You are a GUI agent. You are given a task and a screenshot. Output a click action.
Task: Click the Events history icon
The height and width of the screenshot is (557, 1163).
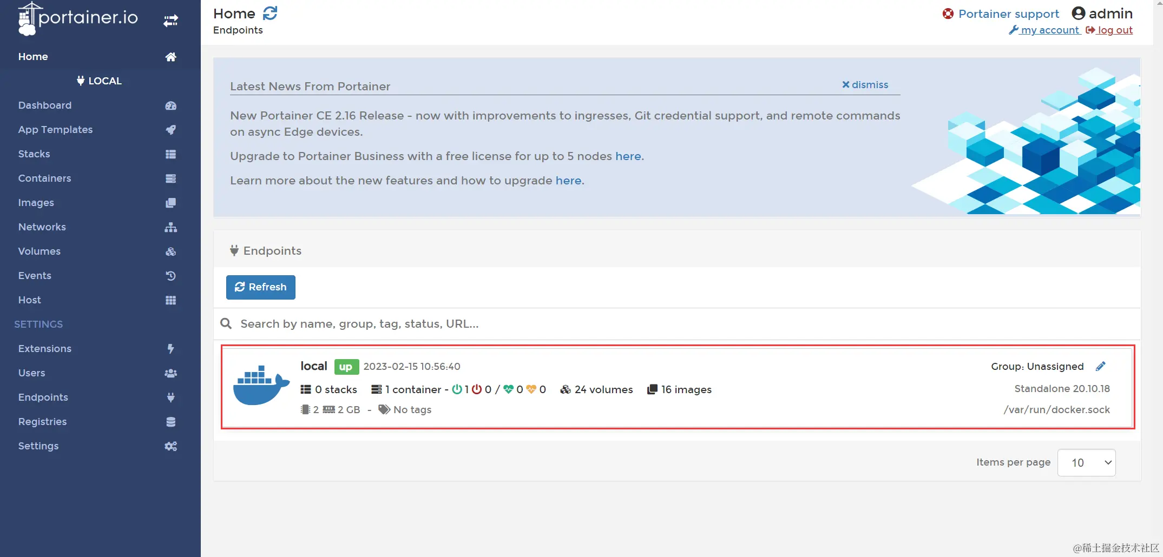[x=170, y=276]
